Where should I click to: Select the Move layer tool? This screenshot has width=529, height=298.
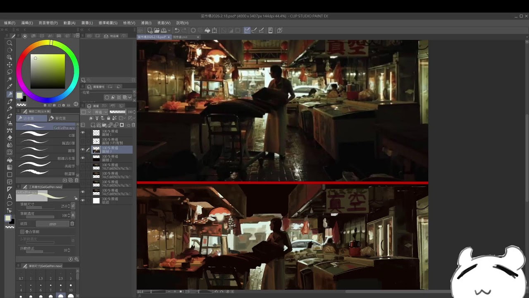pos(10,65)
